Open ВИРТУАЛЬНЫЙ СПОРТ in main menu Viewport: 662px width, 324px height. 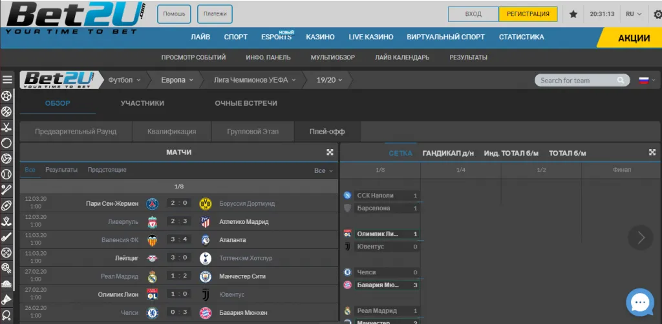[446, 37]
